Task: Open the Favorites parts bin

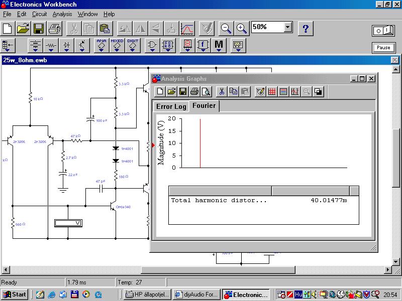Action: coord(8,46)
